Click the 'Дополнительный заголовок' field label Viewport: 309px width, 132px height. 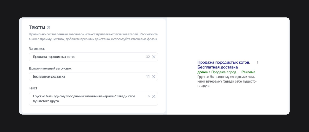(x=50, y=68)
